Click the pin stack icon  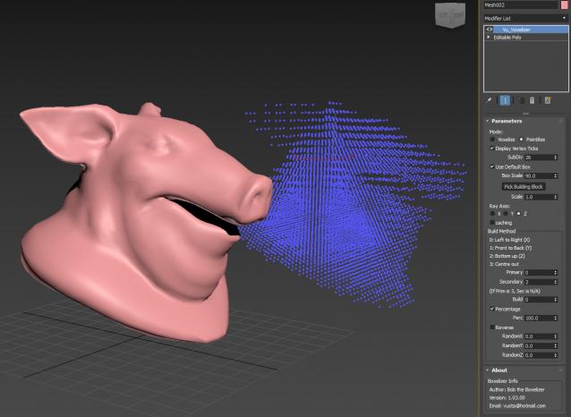tap(489, 100)
